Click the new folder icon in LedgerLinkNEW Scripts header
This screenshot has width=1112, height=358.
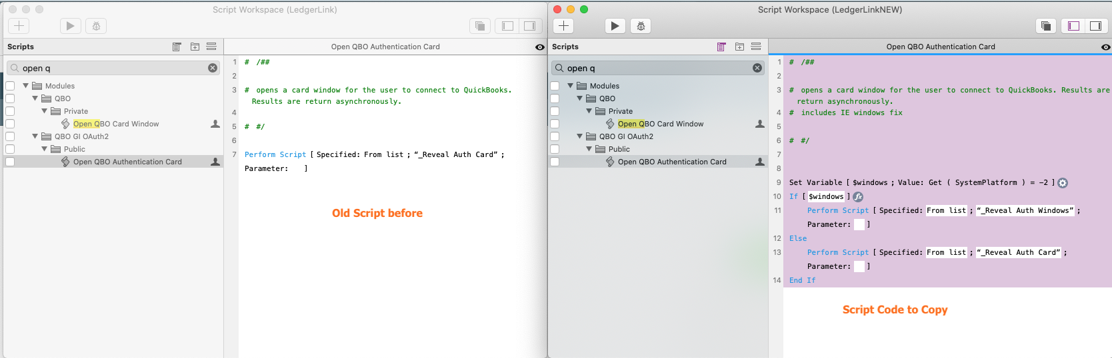(x=739, y=47)
